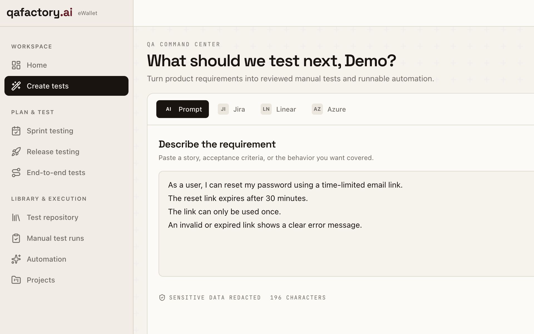Click the magic wand Create tests icon

point(16,86)
